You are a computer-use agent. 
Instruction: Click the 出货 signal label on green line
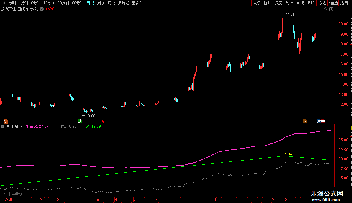tap(289, 154)
